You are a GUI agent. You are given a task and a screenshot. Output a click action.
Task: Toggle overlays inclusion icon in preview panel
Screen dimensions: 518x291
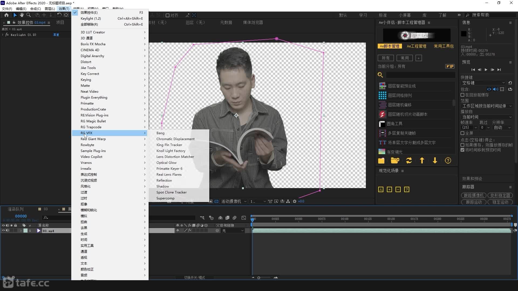pos(502,89)
